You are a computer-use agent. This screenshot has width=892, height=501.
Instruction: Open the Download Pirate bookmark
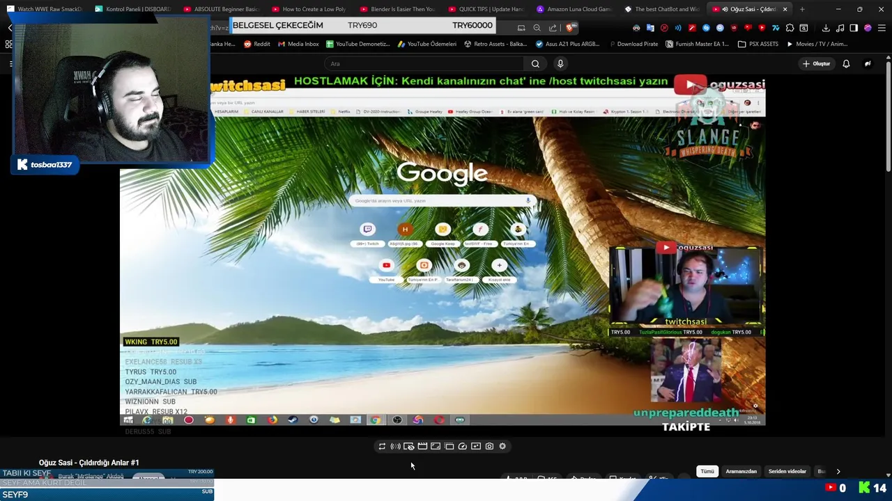pyautogui.click(x=633, y=44)
